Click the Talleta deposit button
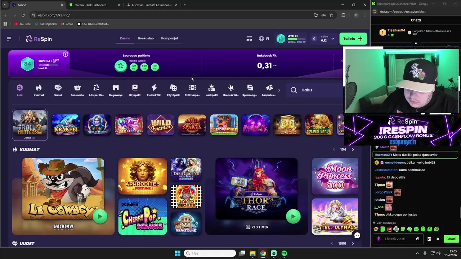This screenshot has height=259, width=461. 353,39
